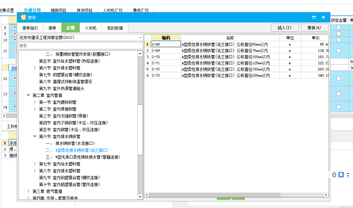353x208 pixels.
Task: Select 第五节 室内铜管(卡压、环压连接)
Action: [69, 130]
